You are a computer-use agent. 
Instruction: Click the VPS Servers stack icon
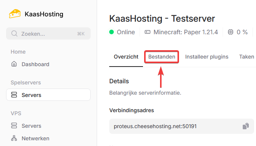14,125
